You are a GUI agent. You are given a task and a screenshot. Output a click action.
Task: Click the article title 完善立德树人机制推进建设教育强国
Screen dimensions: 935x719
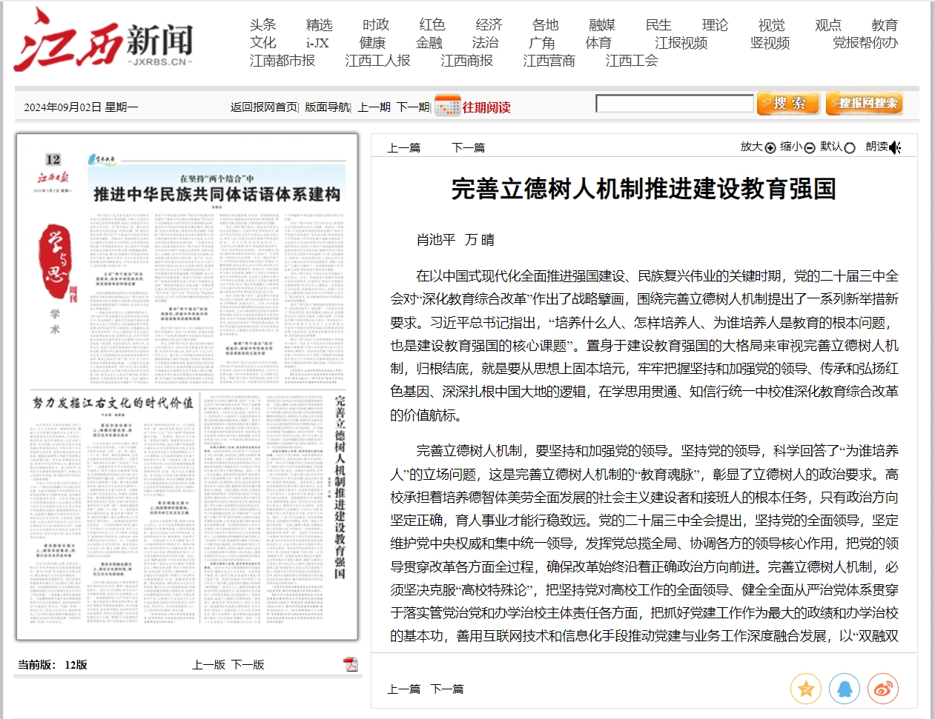(x=644, y=190)
